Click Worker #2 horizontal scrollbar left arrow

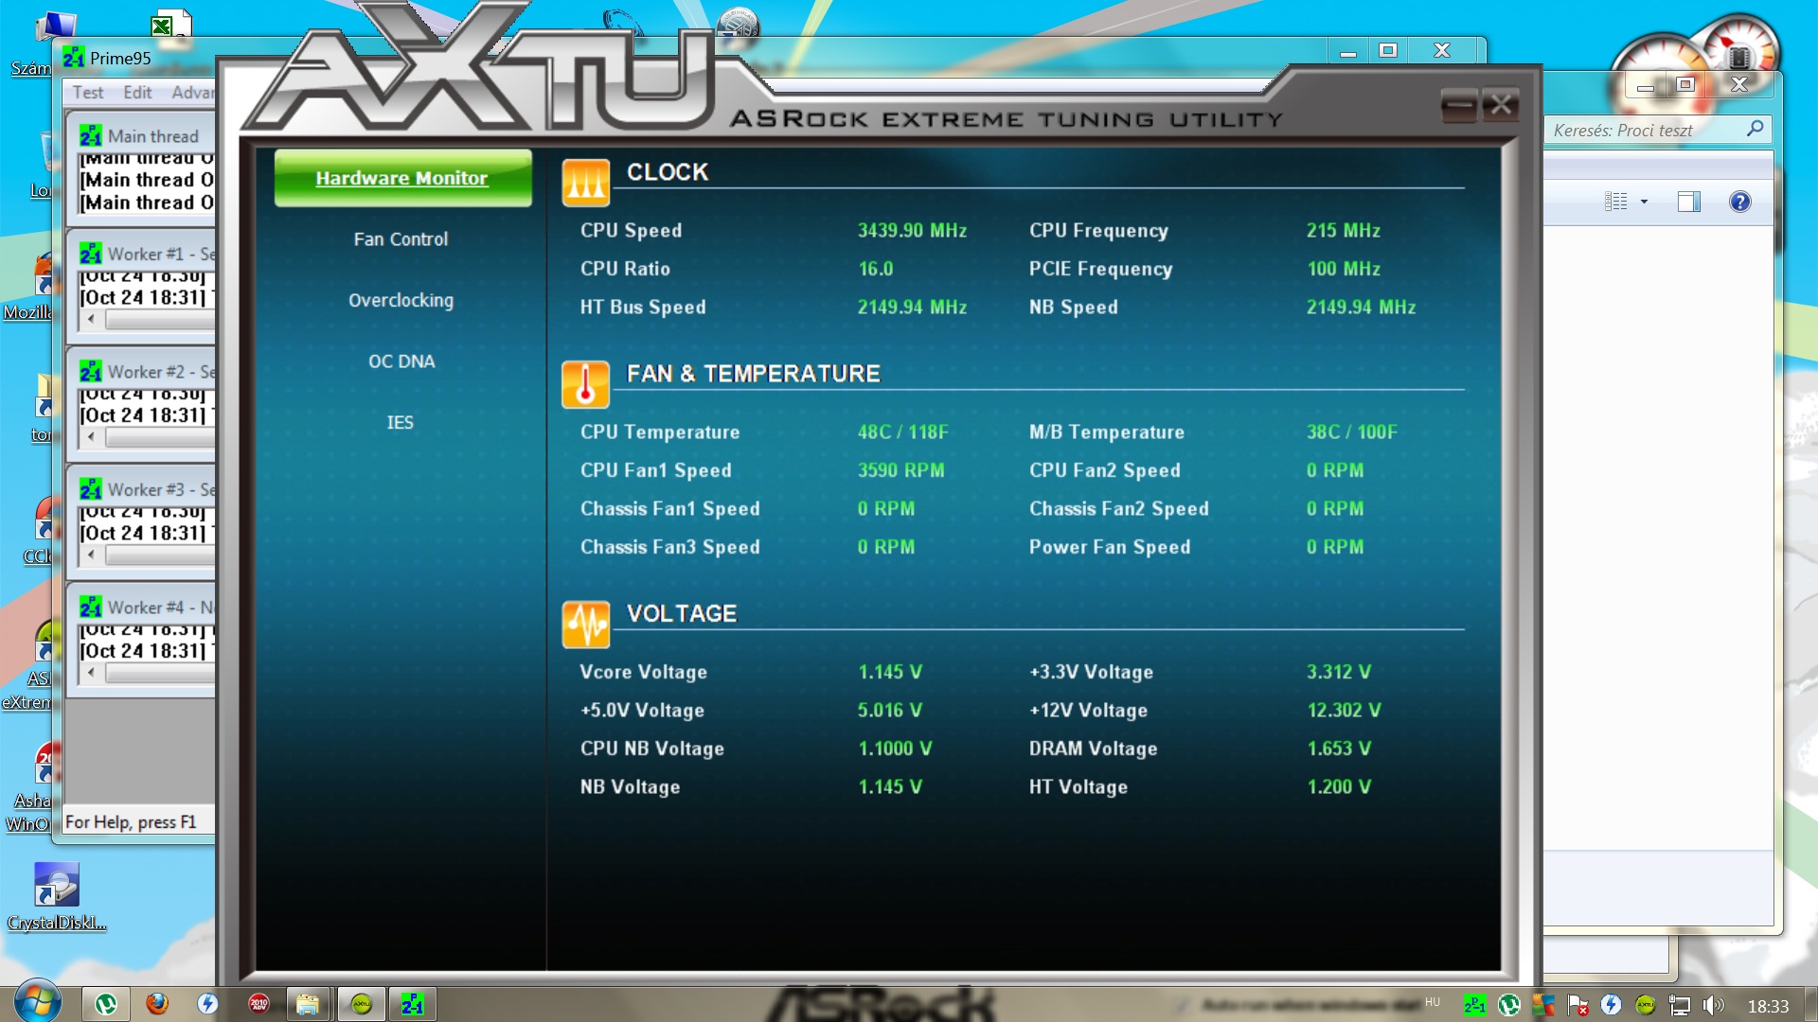[x=91, y=437]
